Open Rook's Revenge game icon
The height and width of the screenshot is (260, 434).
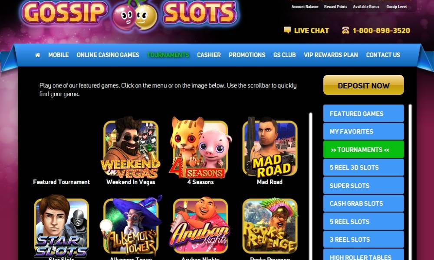click(270, 225)
